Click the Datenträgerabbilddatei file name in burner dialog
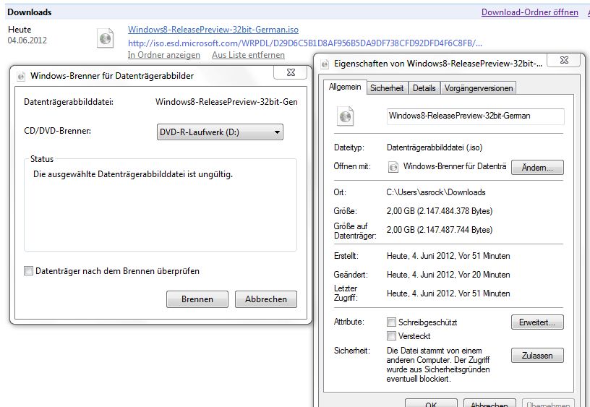590x407 pixels. (226, 102)
